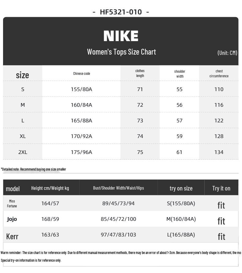
Task: Click the Women's Tops Size Chart subtitle
Action: 121,52
